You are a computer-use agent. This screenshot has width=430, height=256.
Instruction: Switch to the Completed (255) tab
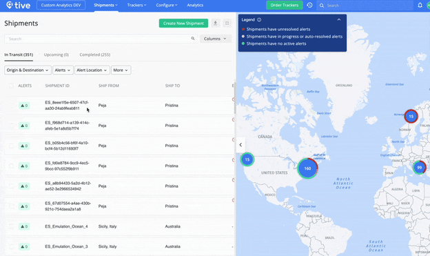tap(95, 55)
